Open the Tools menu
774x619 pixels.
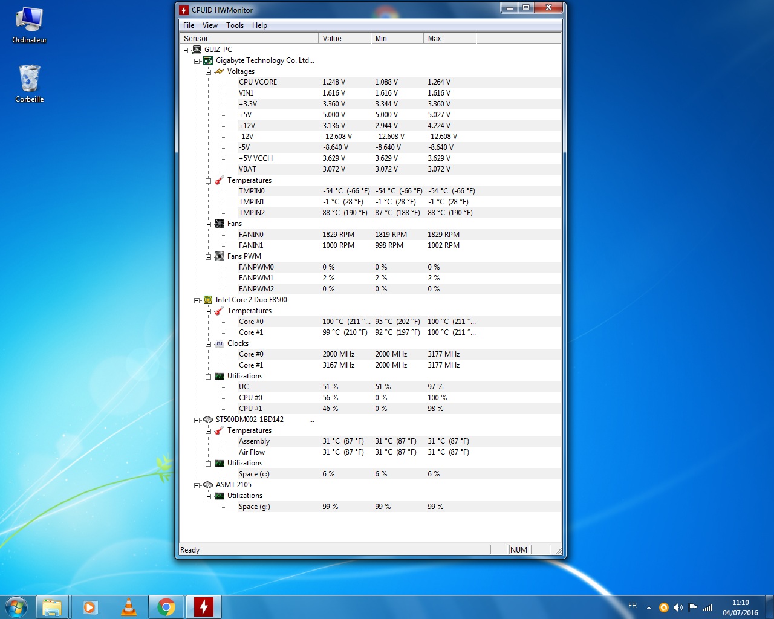[x=235, y=25]
